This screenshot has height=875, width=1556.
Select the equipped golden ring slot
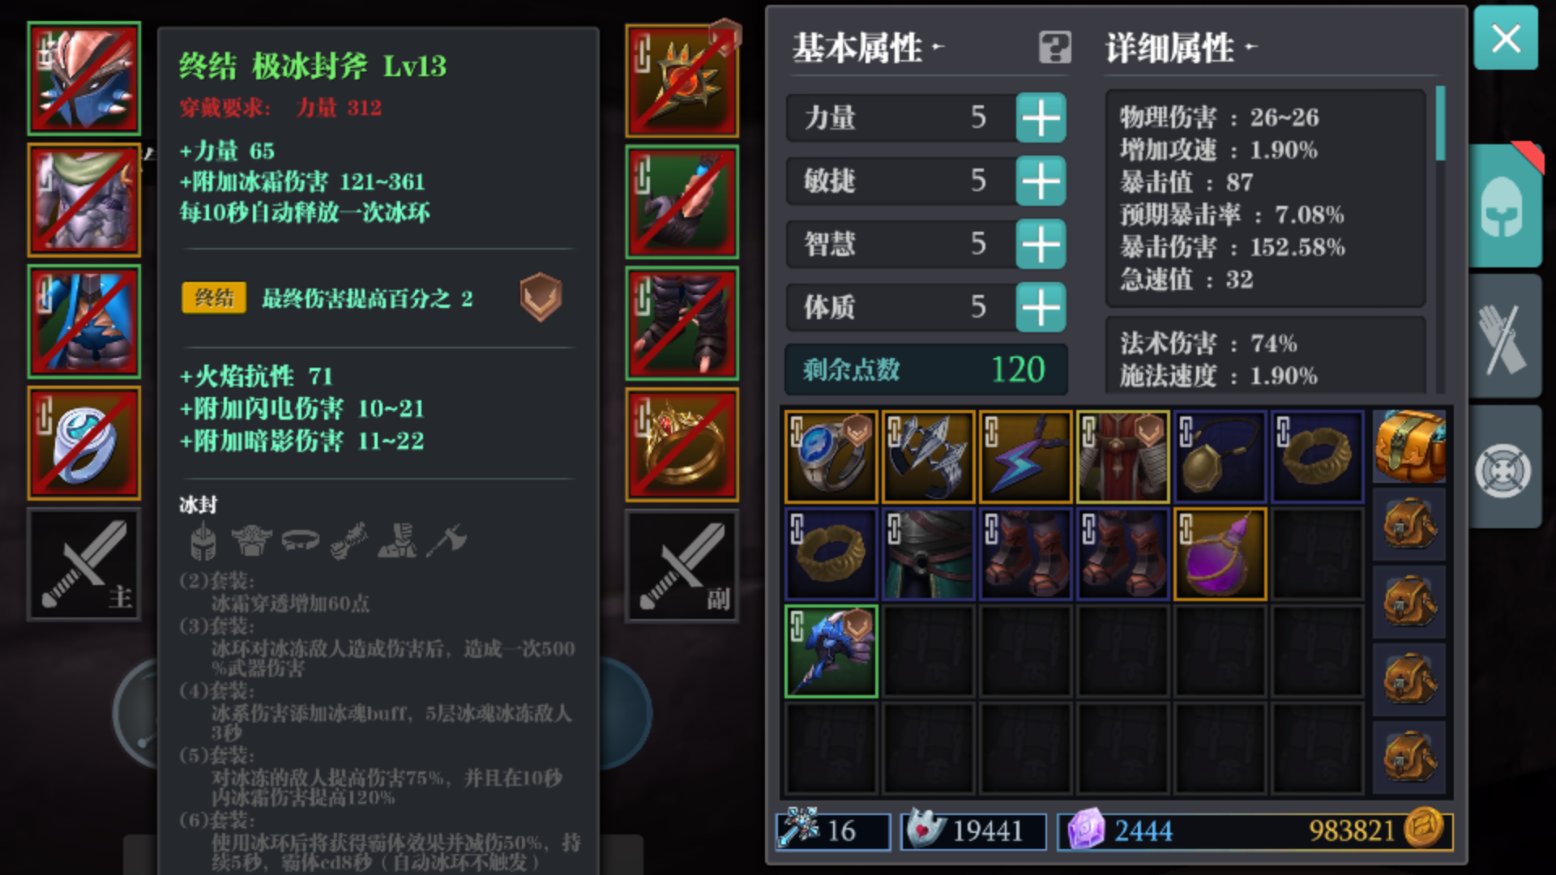point(682,444)
